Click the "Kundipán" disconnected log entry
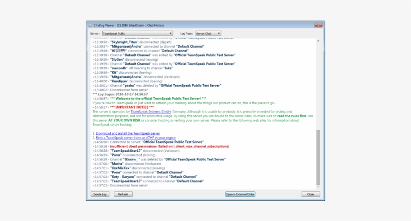 pyautogui.click(x=128, y=81)
